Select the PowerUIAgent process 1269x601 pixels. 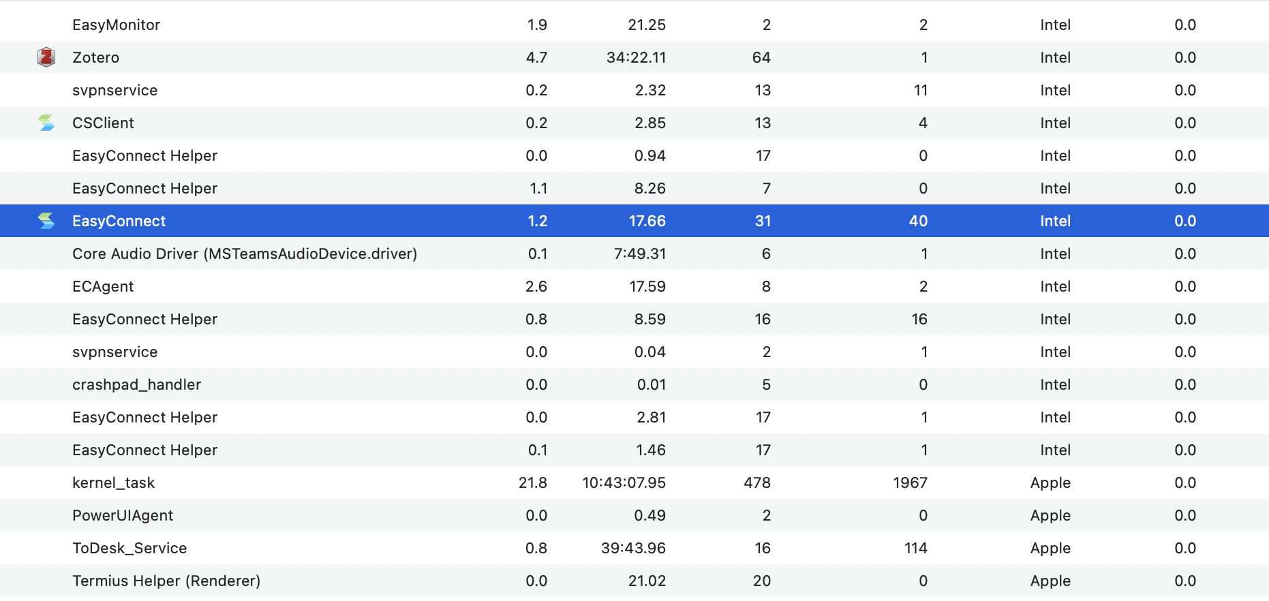pyautogui.click(x=634, y=515)
